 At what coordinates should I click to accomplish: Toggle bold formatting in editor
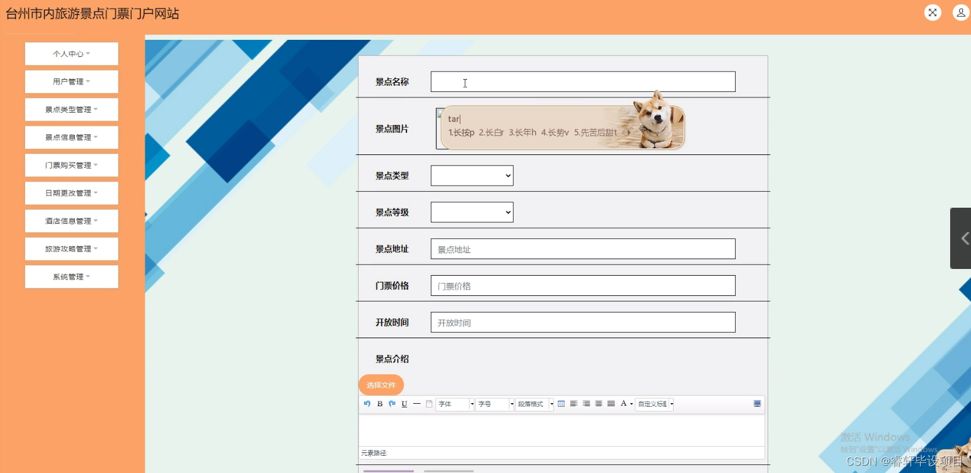pyautogui.click(x=379, y=404)
